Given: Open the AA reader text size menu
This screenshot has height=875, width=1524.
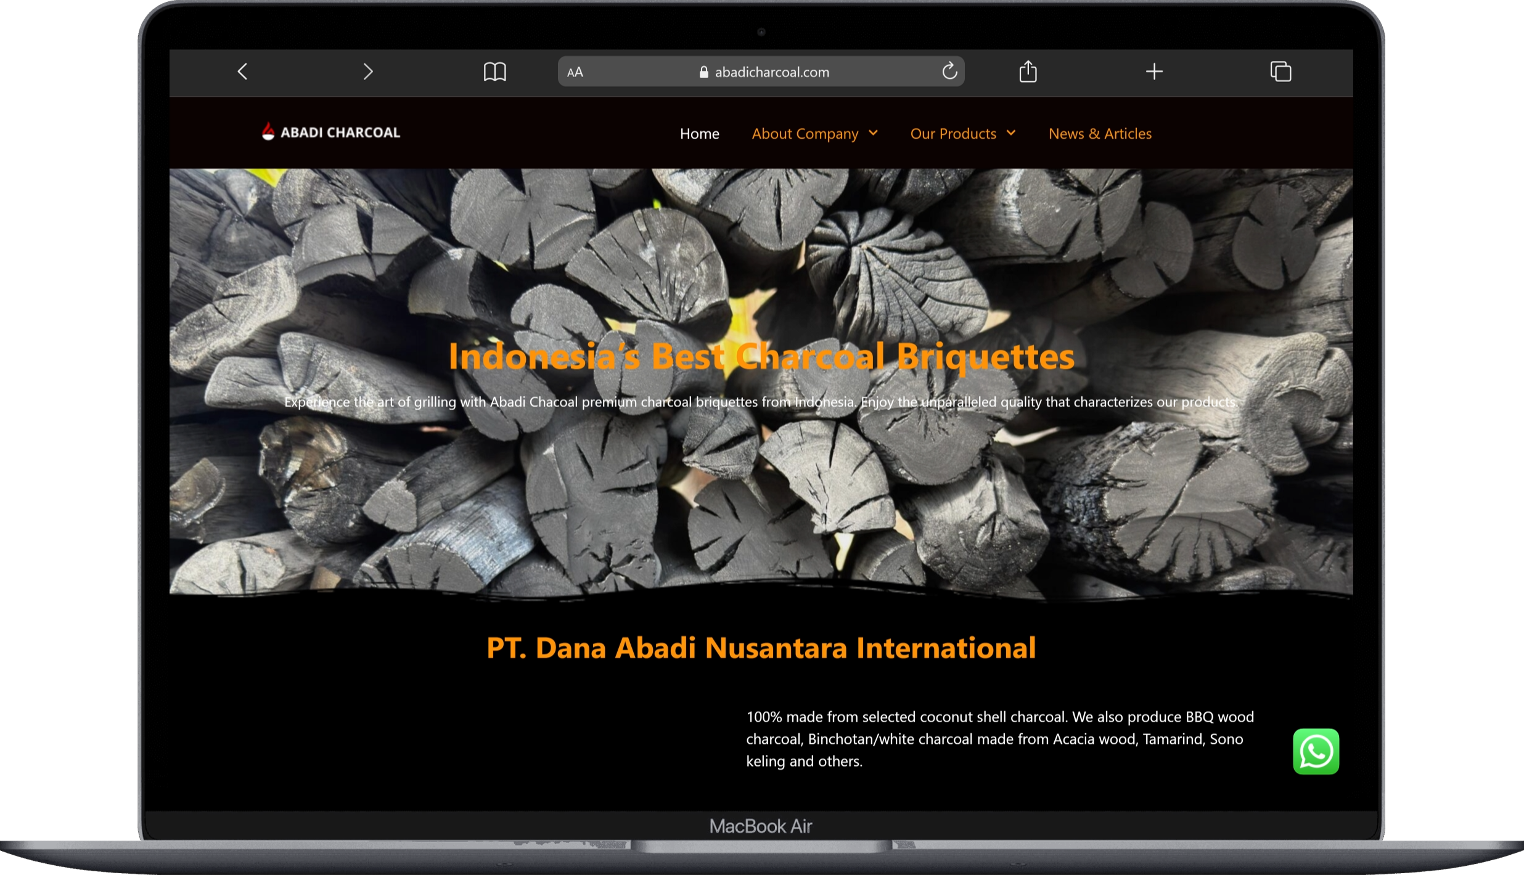Looking at the screenshot, I should (575, 72).
